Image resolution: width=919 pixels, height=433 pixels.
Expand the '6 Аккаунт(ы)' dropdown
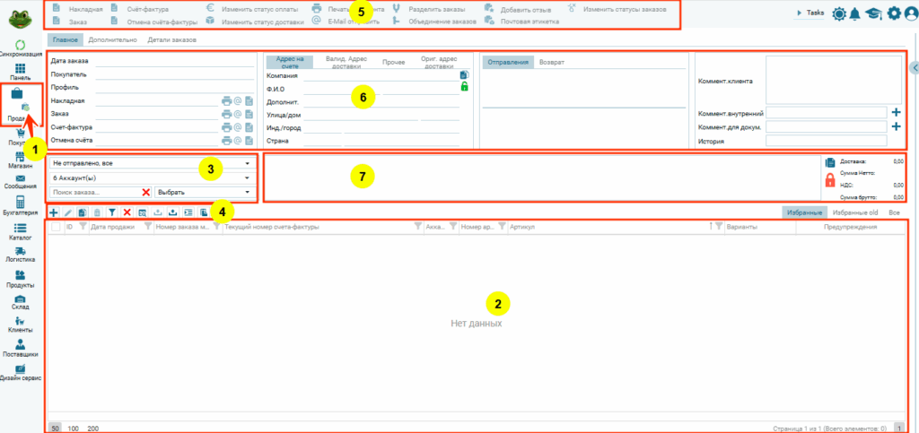coord(152,178)
